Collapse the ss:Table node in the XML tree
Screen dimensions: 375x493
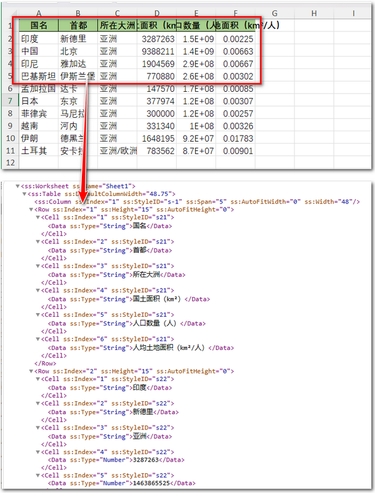pos(24,194)
